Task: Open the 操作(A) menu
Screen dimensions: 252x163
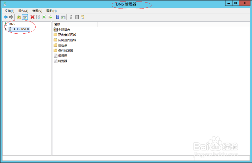Action: (x=23, y=11)
